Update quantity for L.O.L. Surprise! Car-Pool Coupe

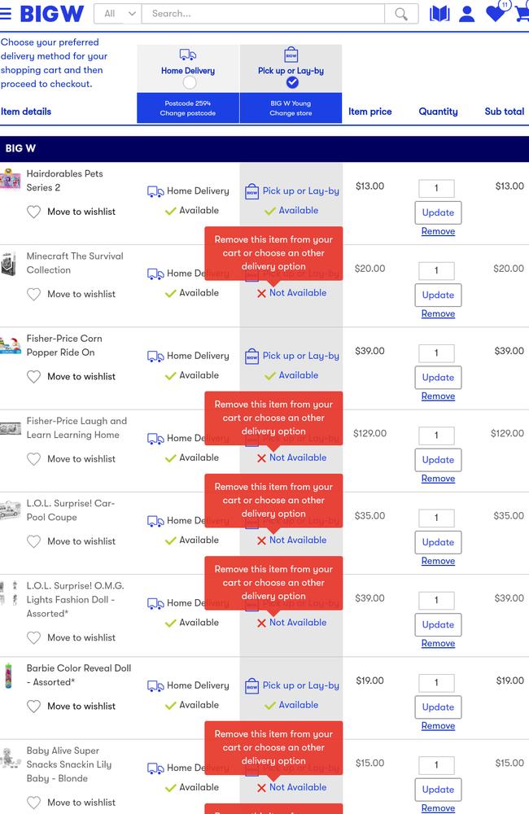[x=438, y=542]
